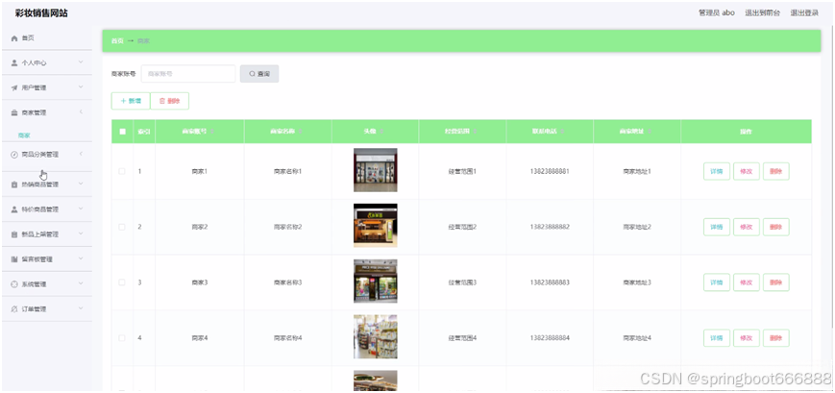The width and height of the screenshot is (835, 393).
Task: Click the sort icon on 头像 column
Action: coord(381,132)
